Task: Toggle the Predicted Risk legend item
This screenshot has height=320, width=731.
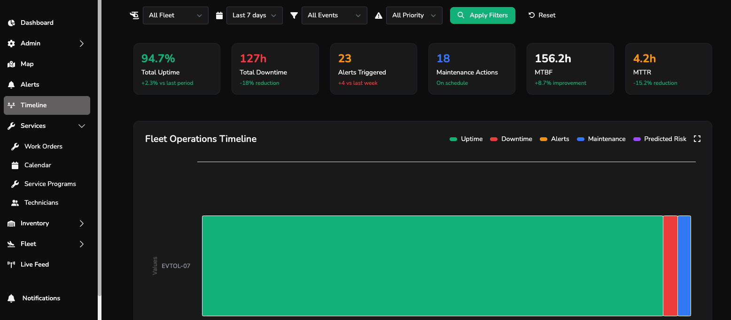Action: [x=660, y=139]
